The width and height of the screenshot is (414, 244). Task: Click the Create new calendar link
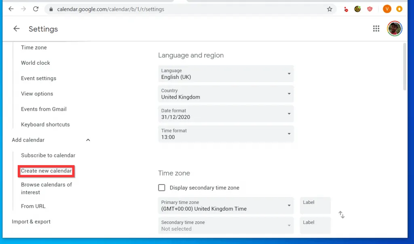[46, 171]
